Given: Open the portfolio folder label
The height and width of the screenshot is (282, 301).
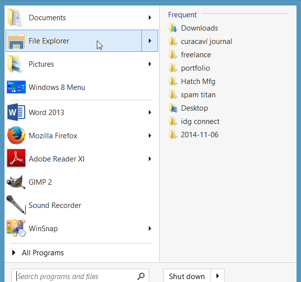Looking at the screenshot, I should tap(195, 68).
